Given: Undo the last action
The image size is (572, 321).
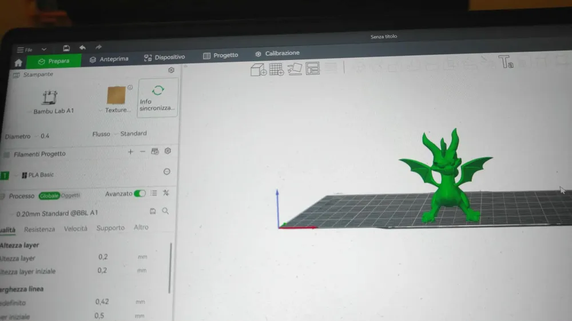Looking at the screenshot, I should [82, 47].
